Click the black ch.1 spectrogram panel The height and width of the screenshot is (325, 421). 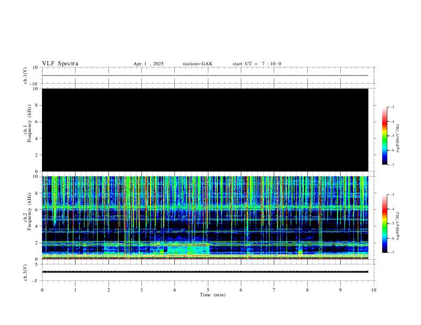[205, 130]
